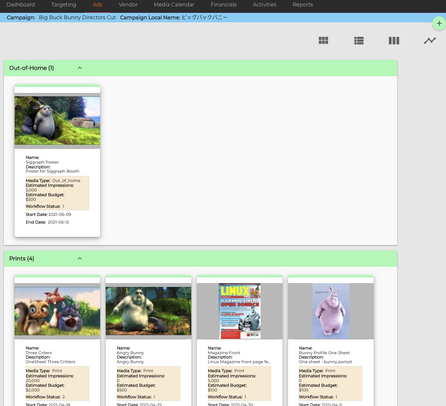Click the Siggraph Poster name text
This screenshot has height=406, width=446.
(x=42, y=162)
